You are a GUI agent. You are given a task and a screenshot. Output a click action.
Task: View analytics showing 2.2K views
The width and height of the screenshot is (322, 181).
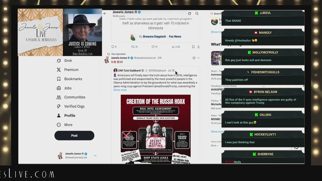click(176, 47)
